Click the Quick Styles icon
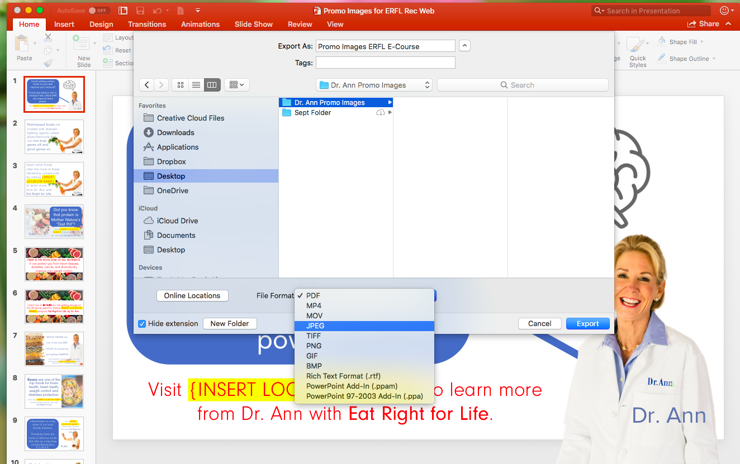This screenshot has height=464, width=740. [x=637, y=45]
